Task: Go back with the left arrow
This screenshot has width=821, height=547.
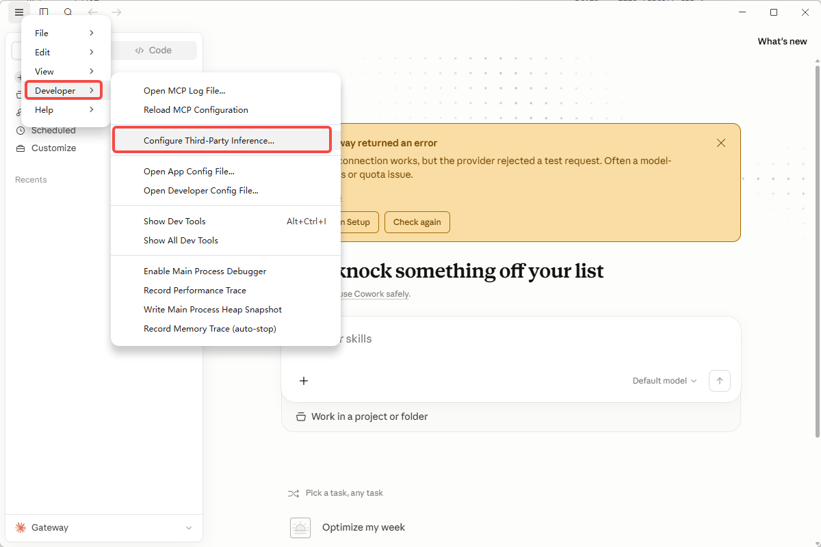Action: coord(92,12)
